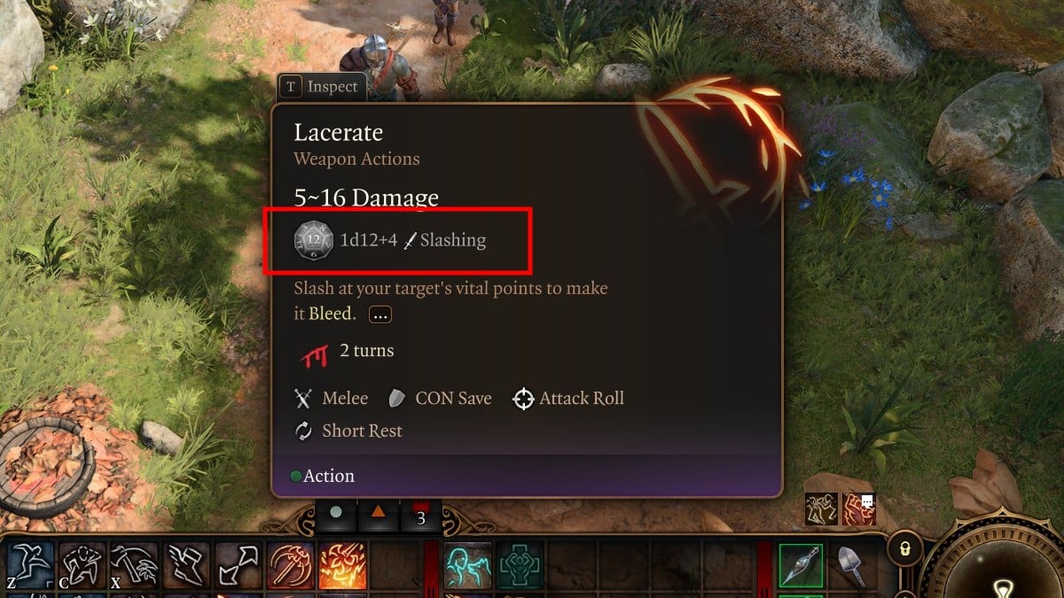This screenshot has width=1064, height=598.
Task: Activate the Throw action icon
Action: (x=134, y=564)
